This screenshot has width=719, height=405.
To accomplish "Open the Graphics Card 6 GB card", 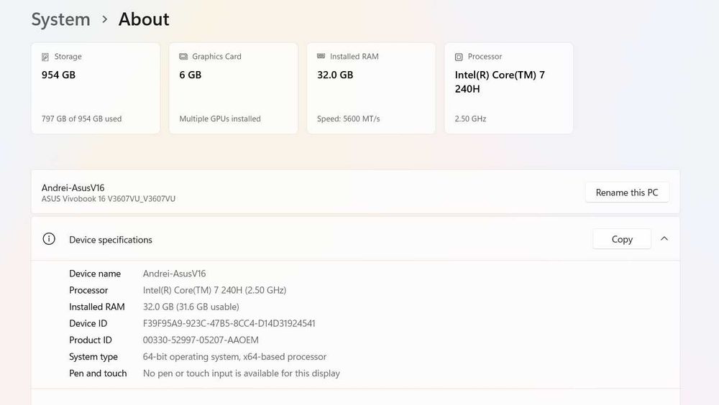I will coord(233,88).
